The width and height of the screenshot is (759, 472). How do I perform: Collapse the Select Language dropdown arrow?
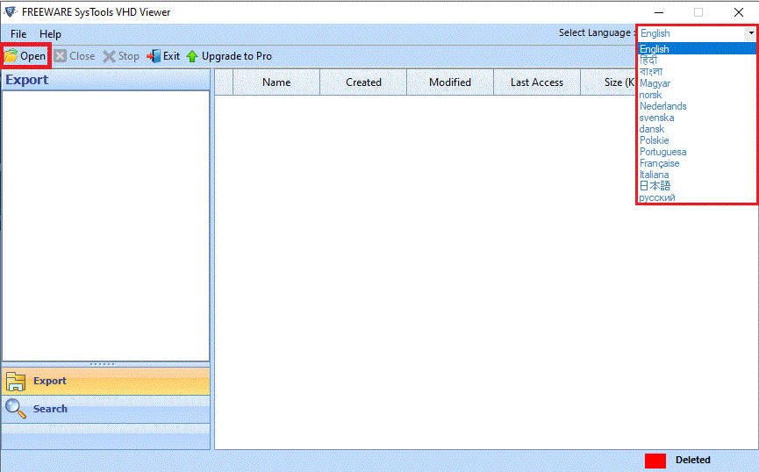750,33
